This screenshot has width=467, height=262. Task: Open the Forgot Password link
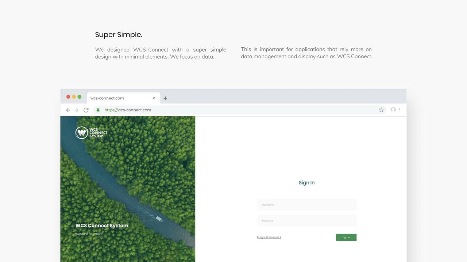(269, 237)
